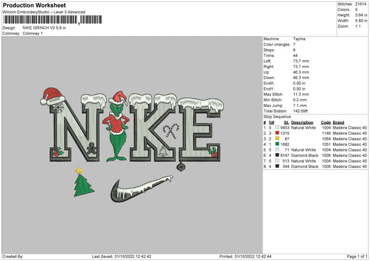Click the Trims value "44"
Screen dimensions: 370x261
(x=295, y=55)
